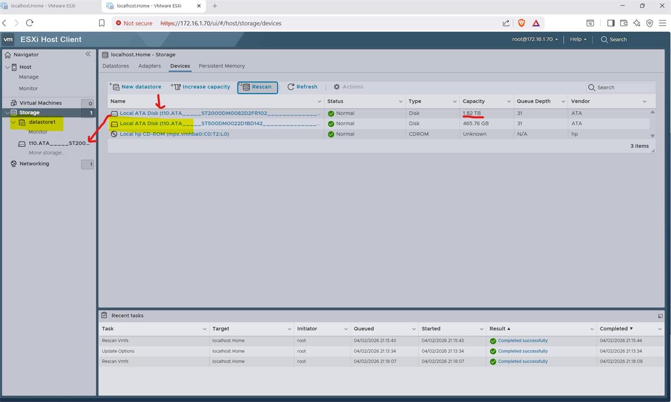
Task: Click the disk icon of ST2000DM008 row
Action: coord(114,113)
